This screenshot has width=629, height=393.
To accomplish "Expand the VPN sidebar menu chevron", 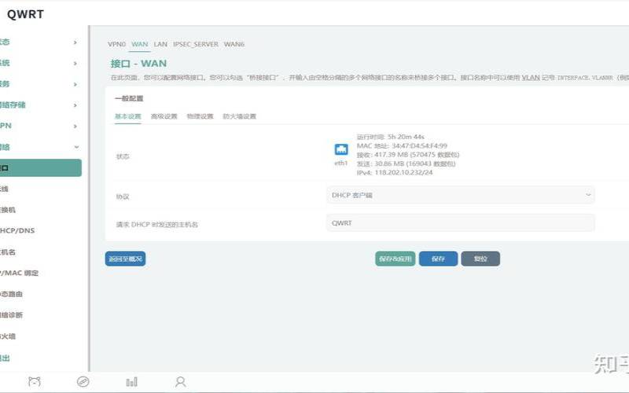I will (75, 126).
